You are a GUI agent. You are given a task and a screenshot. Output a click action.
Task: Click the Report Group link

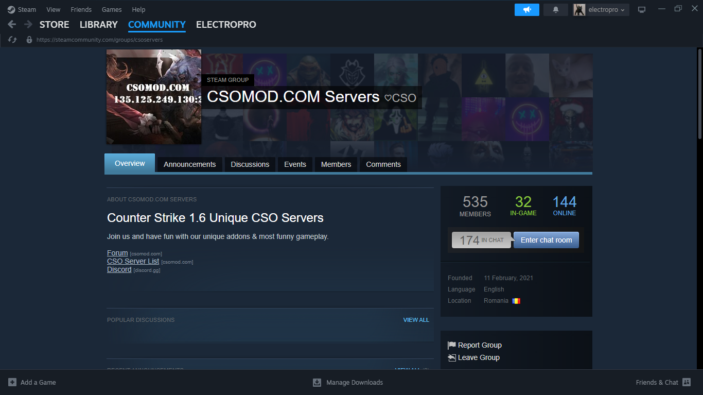[480, 345]
